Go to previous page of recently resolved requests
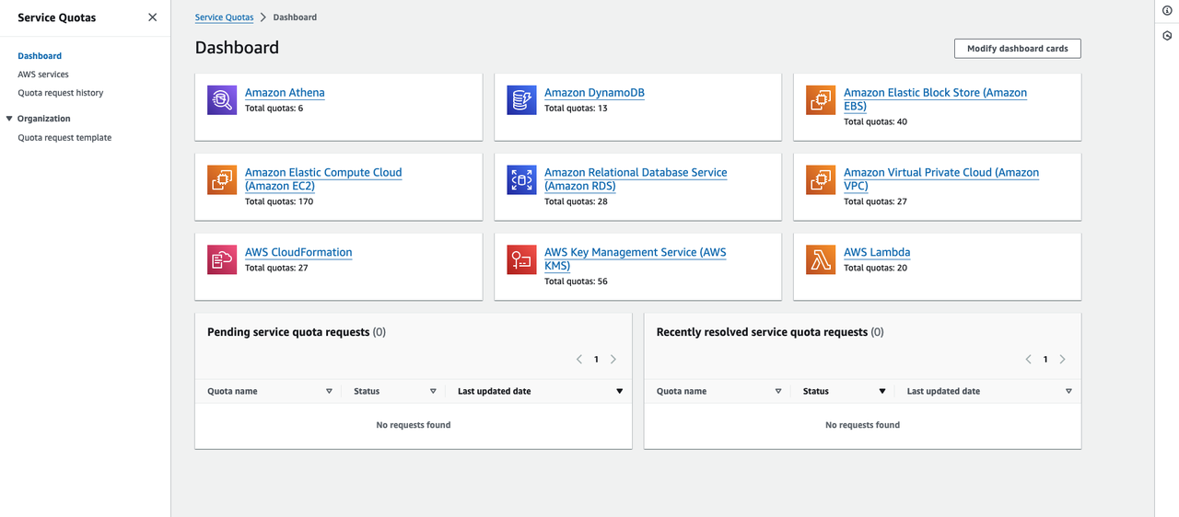 point(1028,360)
